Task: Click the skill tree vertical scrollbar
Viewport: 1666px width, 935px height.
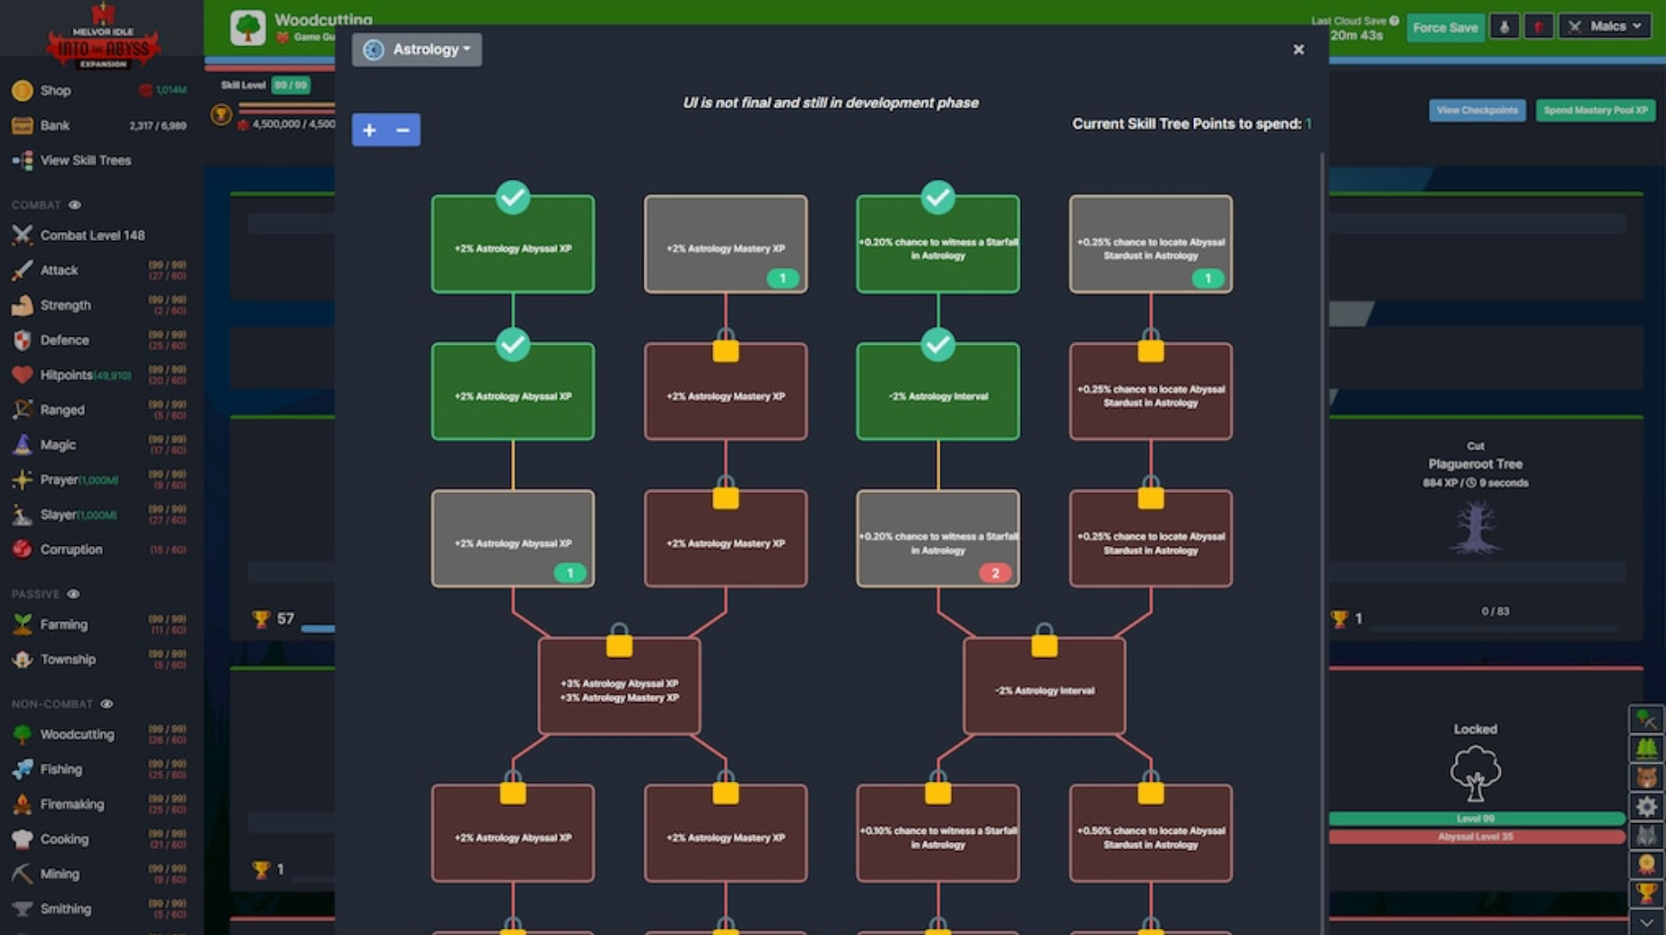Action: 1322,542
